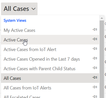The height and width of the screenshot is (98, 106).
Task: Unpin the All Cases default view
Action: coord(95,77)
